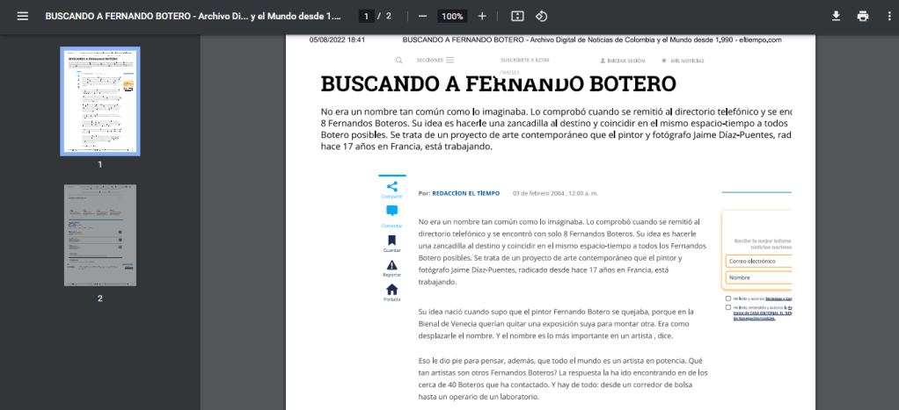Rotate the document counterclockwise
This screenshot has width=899, height=410.
(542, 17)
